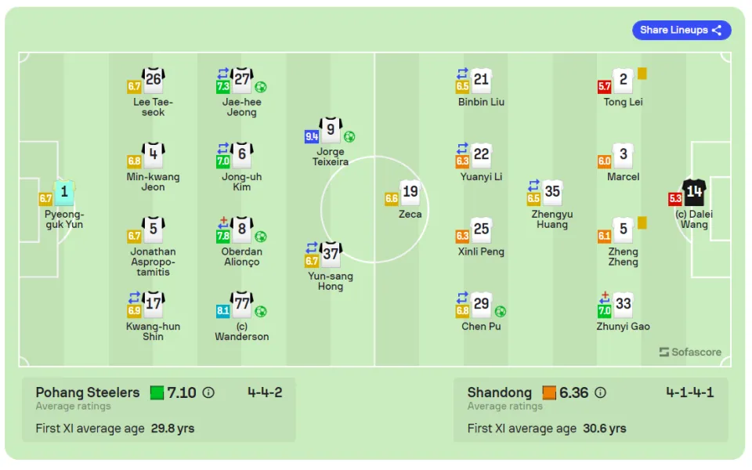Click yellow card icon next to Zheng Zheng
This screenshot has height=470, width=752.
tap(642, 223)
